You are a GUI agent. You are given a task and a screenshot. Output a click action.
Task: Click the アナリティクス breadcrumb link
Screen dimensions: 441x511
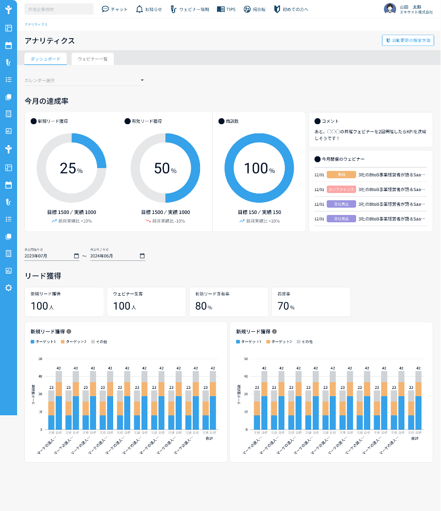point(36,24)
